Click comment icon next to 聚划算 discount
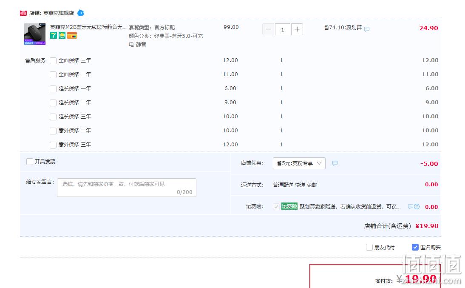 click(367, 29)
